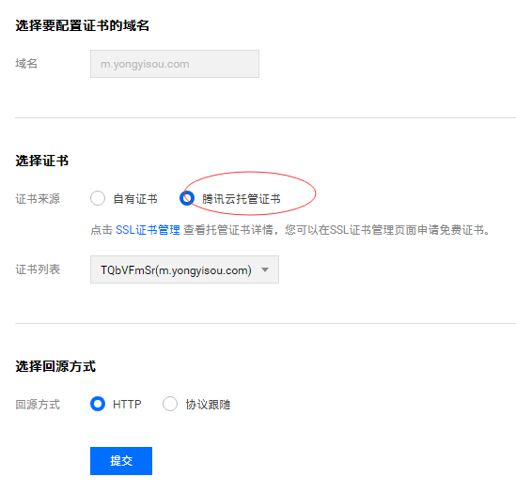
Task: Click the hint text about 申请免费证书
Action: click(x=289, y=230)
